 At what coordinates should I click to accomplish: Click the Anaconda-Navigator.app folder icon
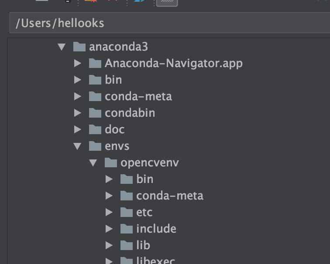[x=95, y=63]
